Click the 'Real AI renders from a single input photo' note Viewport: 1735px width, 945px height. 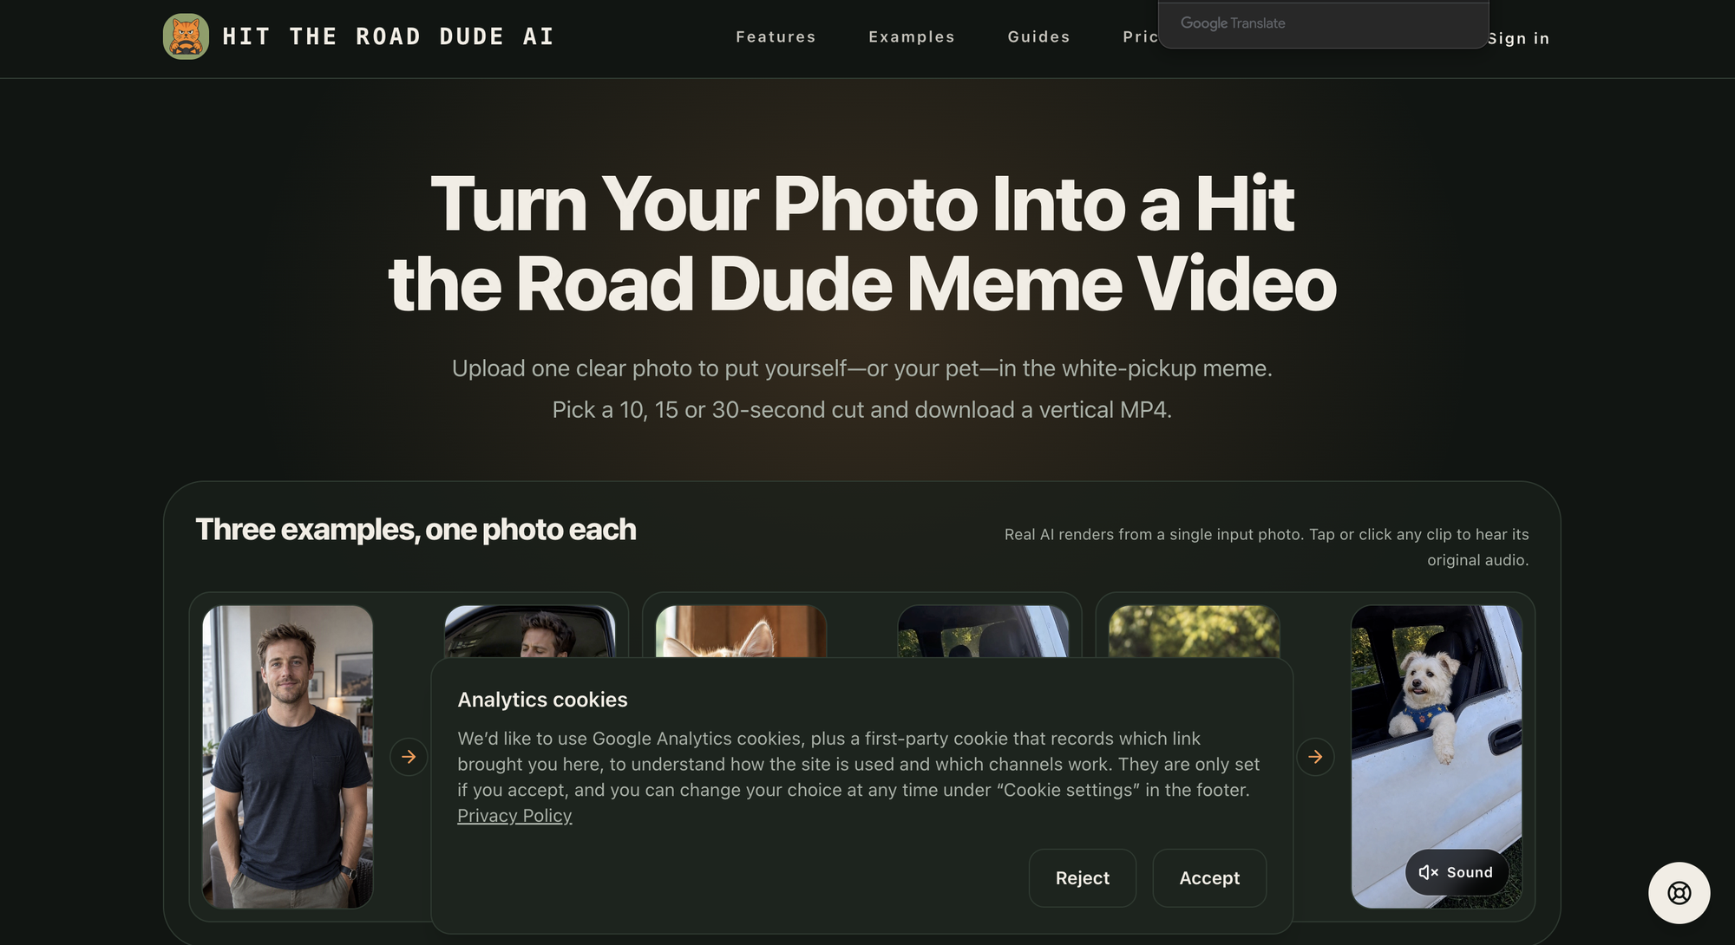click(1267, 547)
